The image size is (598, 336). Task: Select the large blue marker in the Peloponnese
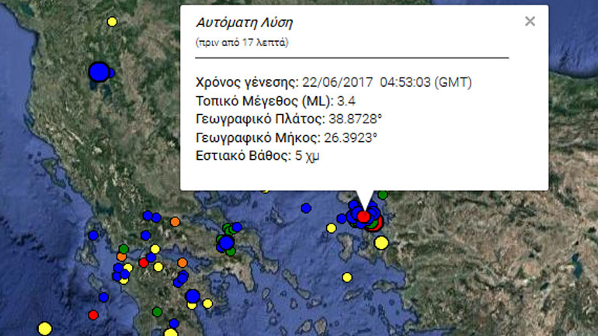193,295
